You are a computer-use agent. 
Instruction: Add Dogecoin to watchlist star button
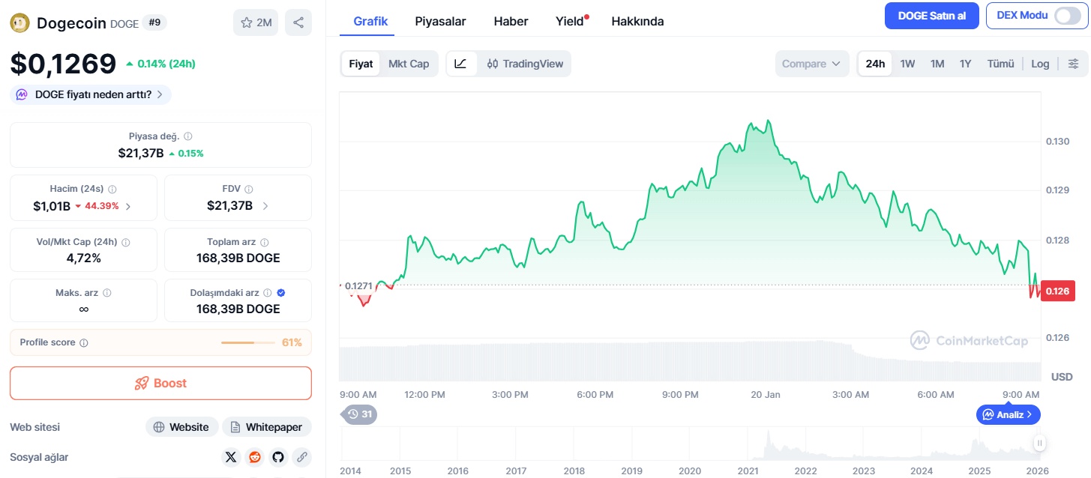[x=256, y=22]
